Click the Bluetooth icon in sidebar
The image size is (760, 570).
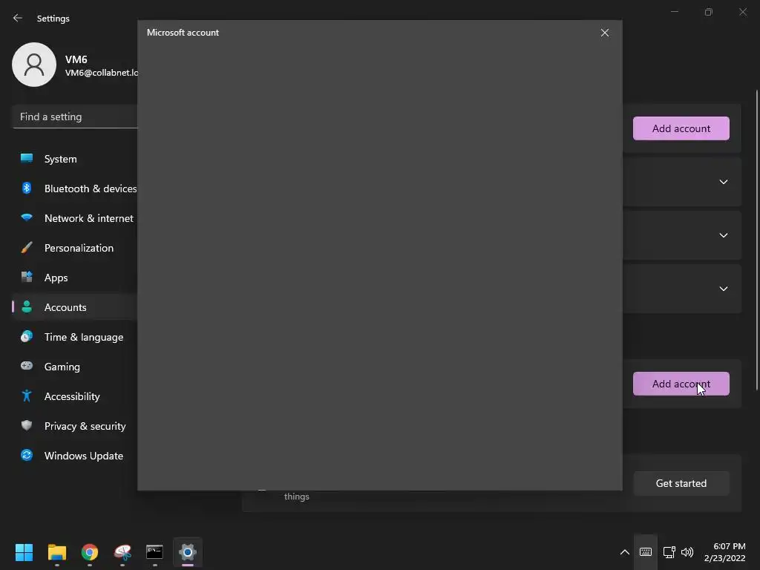pos(27,188)
